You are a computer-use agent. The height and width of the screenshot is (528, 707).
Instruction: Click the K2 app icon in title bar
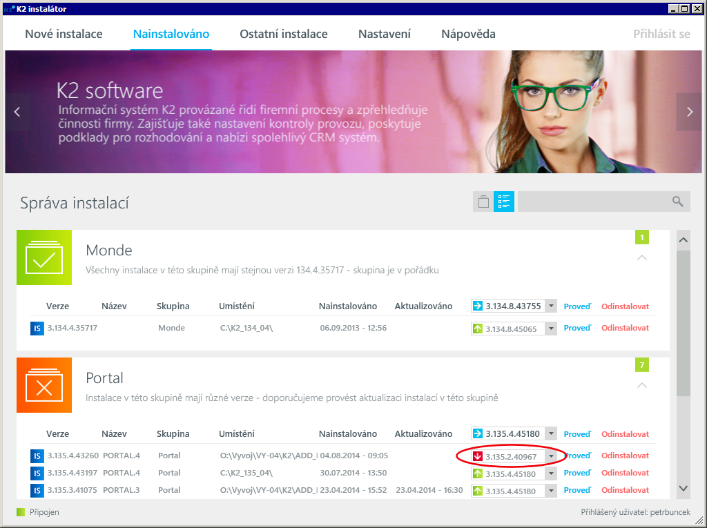[x=9, y=8]
